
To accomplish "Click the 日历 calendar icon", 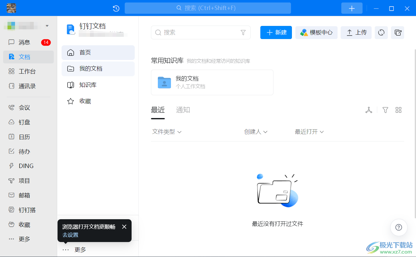I will pyautogui.click(x=12, y=137).
